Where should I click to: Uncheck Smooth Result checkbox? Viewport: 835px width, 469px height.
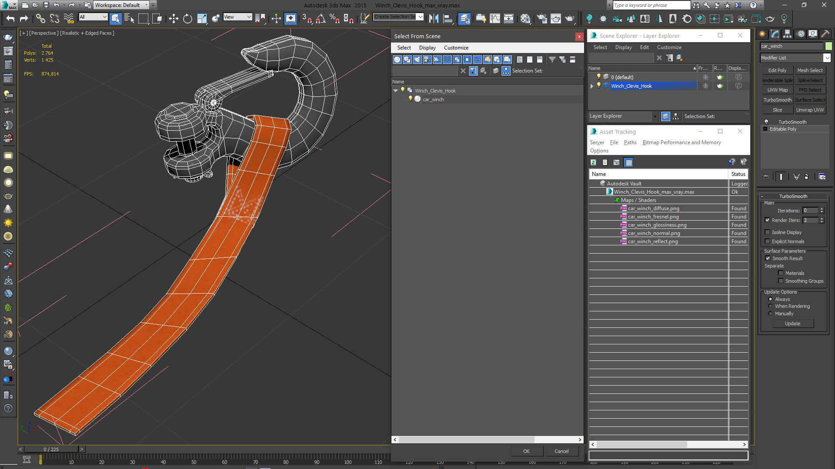[x=768, y=258]
